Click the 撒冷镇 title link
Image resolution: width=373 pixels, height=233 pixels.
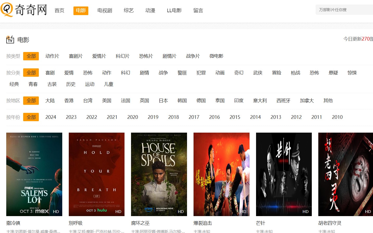click(x=13, y=223)
